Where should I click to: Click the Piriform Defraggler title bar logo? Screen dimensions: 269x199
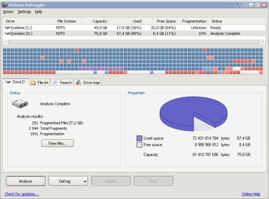pyautogui.click(x=4, y=5)
